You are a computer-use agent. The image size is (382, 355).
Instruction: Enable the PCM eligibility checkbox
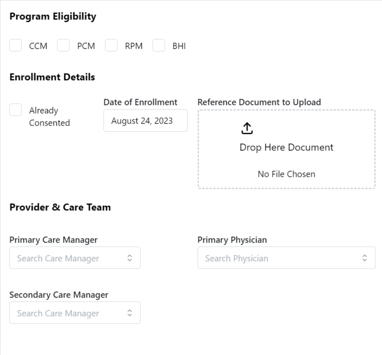click(64, 45)
